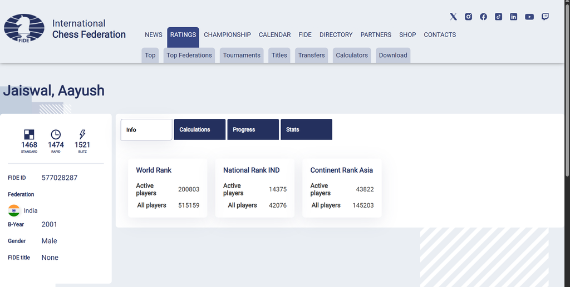570x287 pixels.
Task: Open the FIDE LinkedIn icon
Action: point(513,17)
